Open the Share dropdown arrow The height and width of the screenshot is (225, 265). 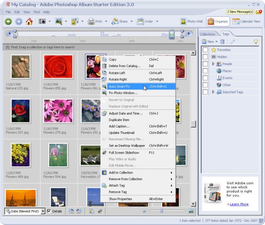point(132,21)
